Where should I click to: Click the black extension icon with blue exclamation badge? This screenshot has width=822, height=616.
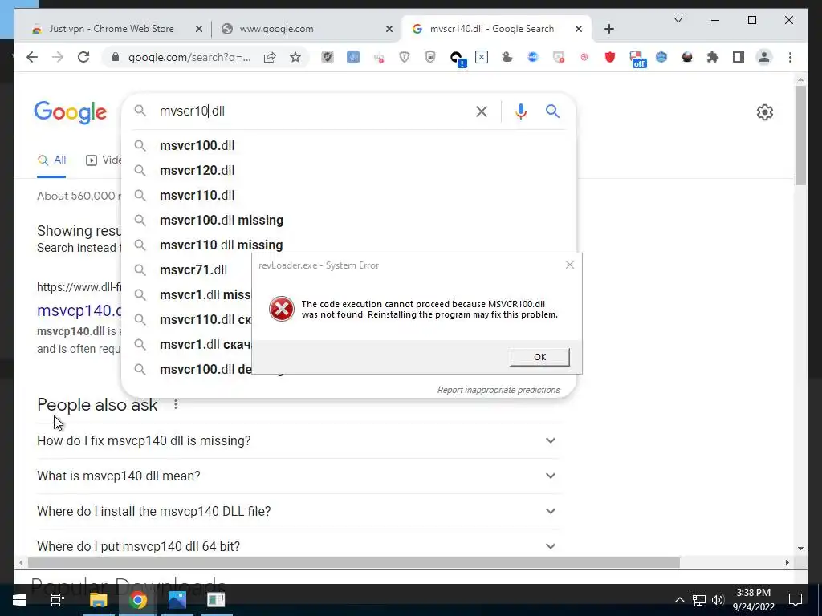(x=457, y=58)
